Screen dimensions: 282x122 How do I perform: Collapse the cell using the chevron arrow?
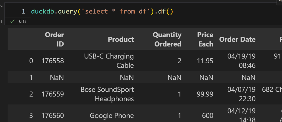[2, 6]
